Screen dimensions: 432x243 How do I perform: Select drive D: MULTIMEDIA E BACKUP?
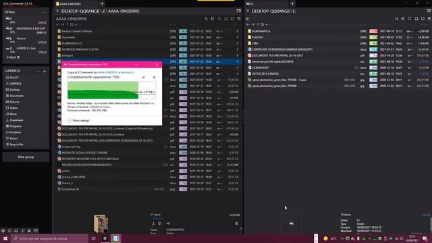point(26,30)
